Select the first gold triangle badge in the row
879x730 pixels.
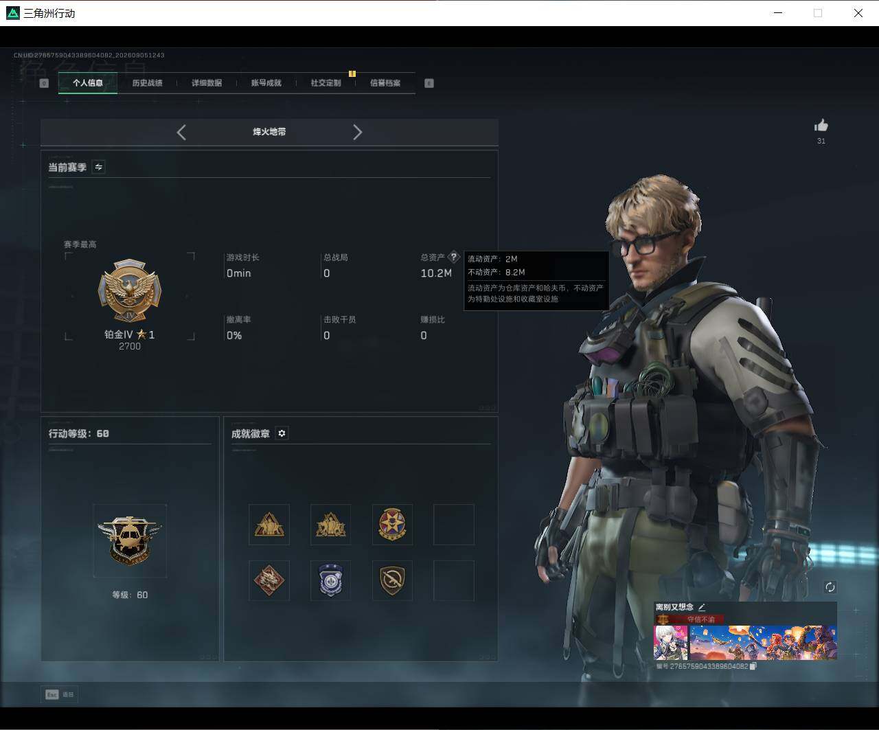pos(269,525)
